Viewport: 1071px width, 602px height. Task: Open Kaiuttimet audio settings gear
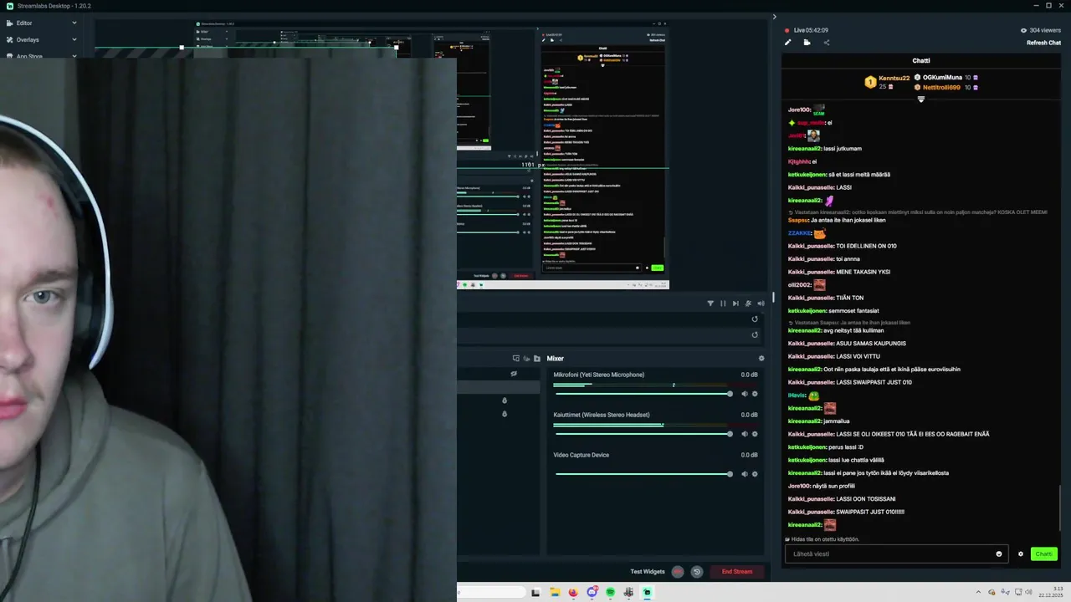point(755,434)
